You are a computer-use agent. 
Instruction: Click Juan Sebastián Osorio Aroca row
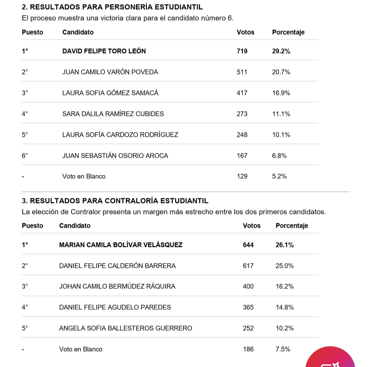115,156
